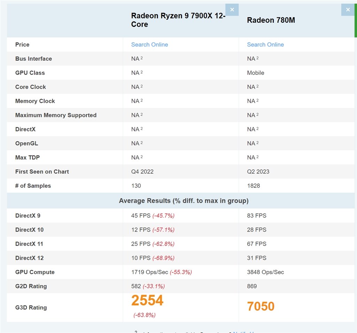Remove Radeon Ryzen 9 7900X column with X
357x333 pixels.
point(232,10)
